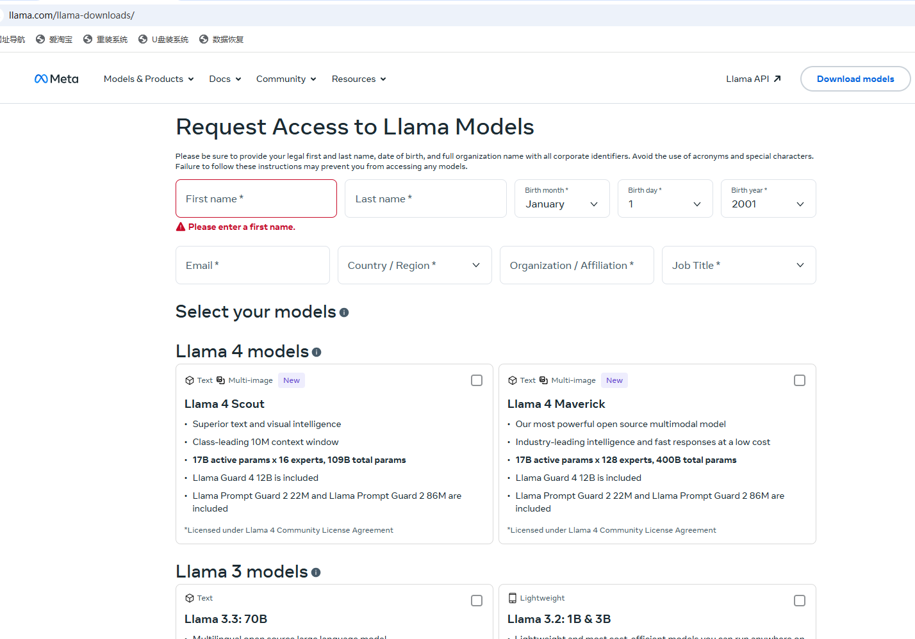The height and width of the screenshot is (639, 915).
Task: Click the info icon beside "Select your models"
Action: point(344,312)
